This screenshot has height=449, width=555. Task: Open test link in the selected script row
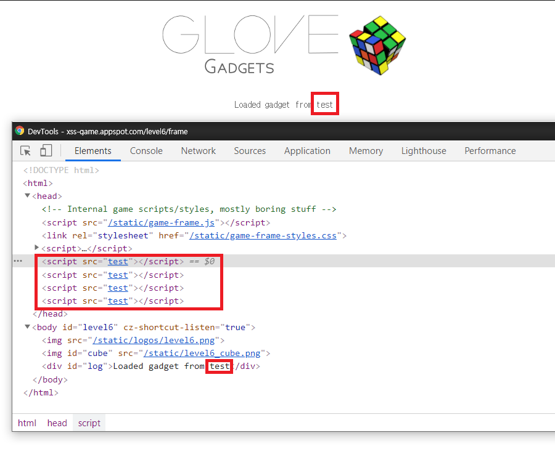click(118, 262)
